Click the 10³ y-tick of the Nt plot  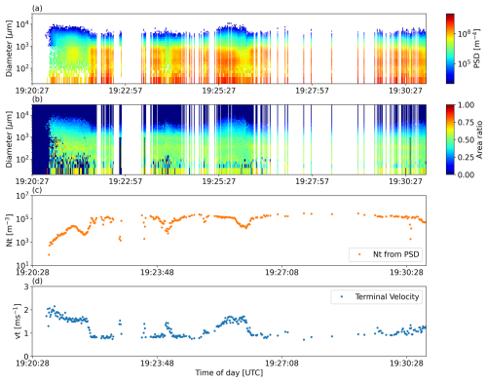tap(22, 242)
